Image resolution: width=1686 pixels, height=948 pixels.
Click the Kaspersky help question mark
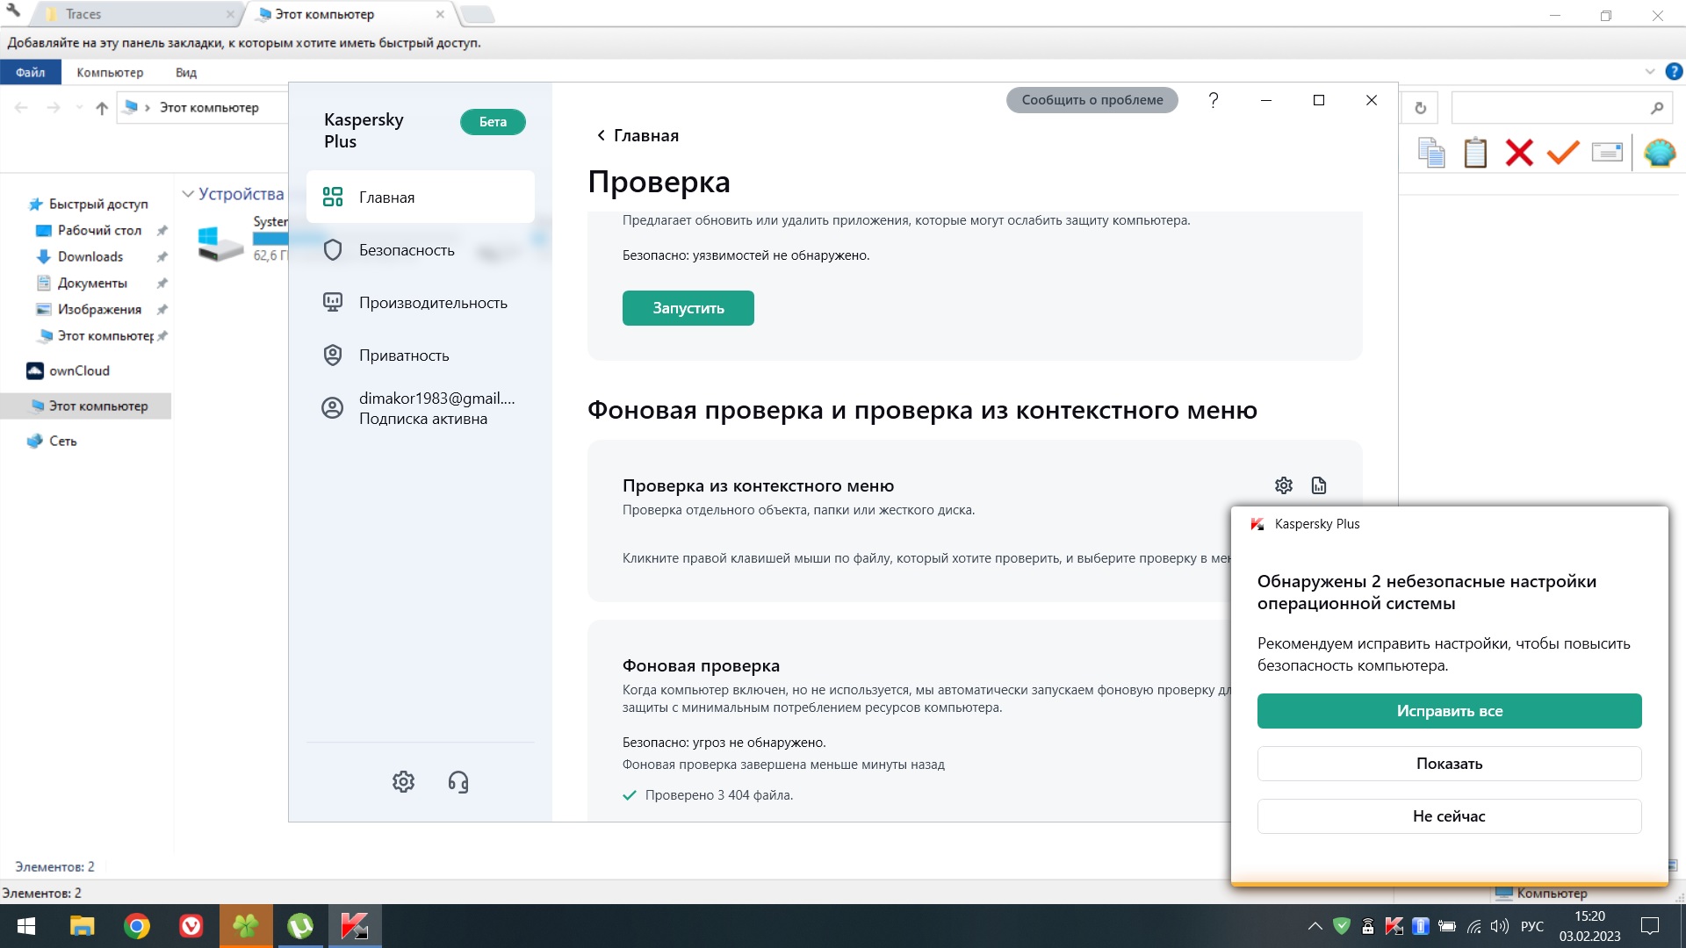pyautogui.click(x=1214, y=100)
